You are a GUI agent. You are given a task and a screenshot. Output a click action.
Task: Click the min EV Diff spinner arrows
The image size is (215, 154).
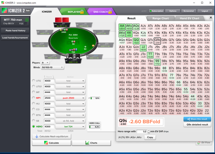pyautogui.click(x=149, y=132)
